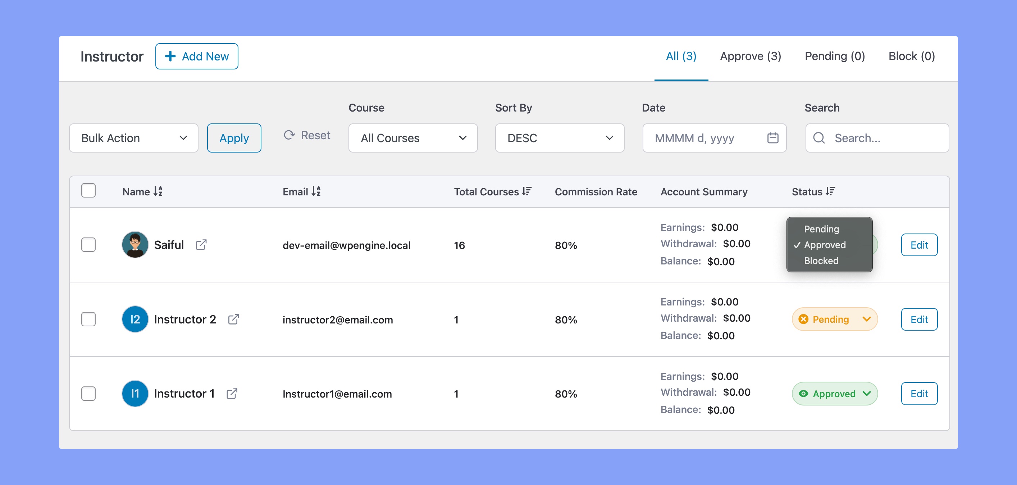Click the Instructor page title
Image resolution: width=1017 pixels, height=485 pixels.
112,56
